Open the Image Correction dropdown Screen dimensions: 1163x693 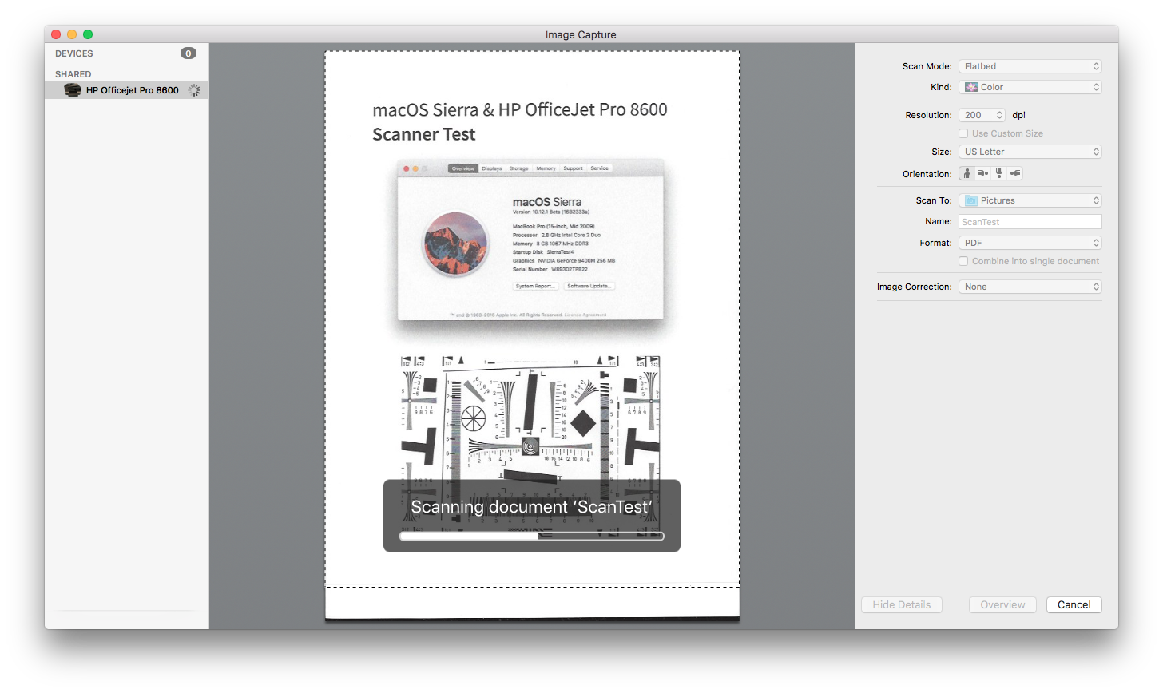pyautogui.click(x=1030, y=287)
